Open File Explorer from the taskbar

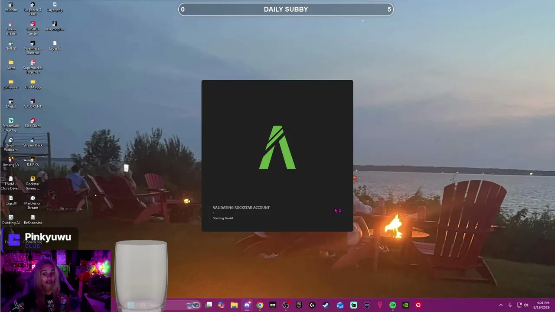[x=234, y=305]
